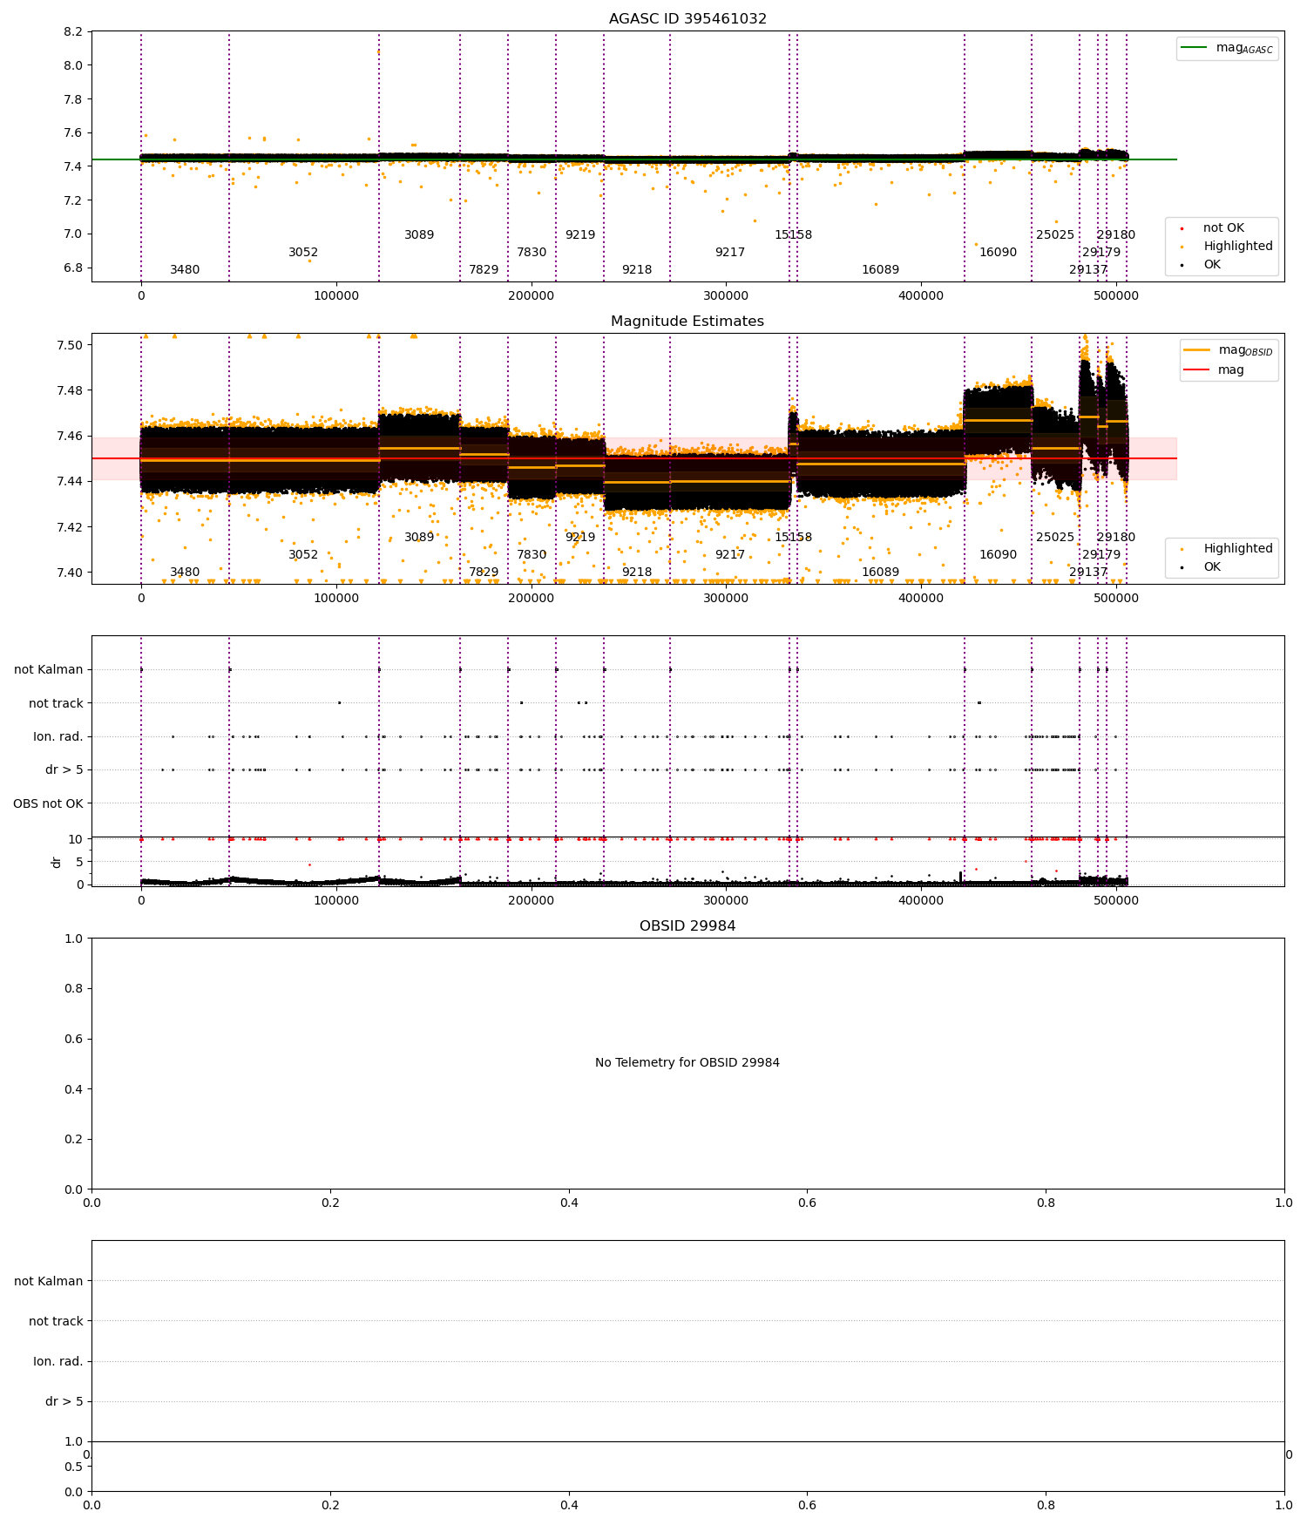1307x1525 pixels.
Task: Select OBSID label 7829 in AGASC plot
Action: [484, 270]
